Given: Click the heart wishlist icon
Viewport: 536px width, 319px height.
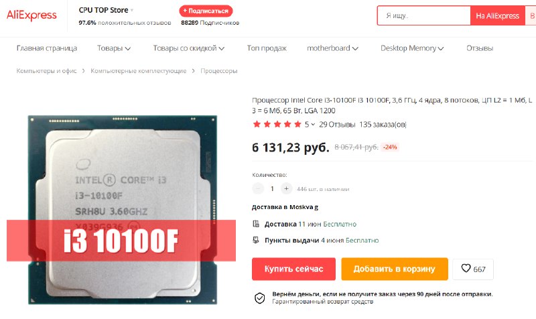Looking at the screenshot, I should click(x=466, y=268).
